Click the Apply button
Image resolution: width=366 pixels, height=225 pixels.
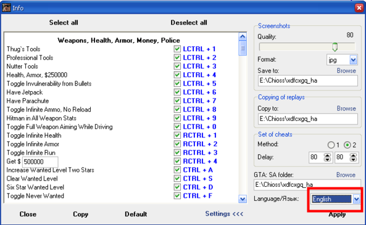[337, 215]
